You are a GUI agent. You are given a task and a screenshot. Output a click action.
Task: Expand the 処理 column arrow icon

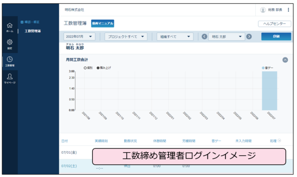coord(279,140)
